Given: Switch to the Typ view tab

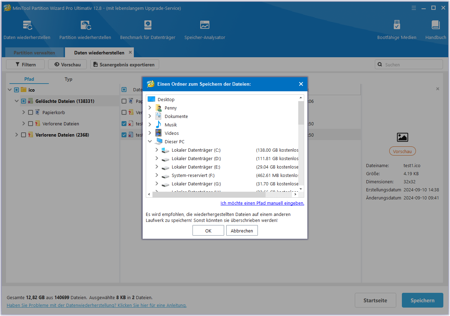Looking at the screenshot, I should click(x=69, y=79).
